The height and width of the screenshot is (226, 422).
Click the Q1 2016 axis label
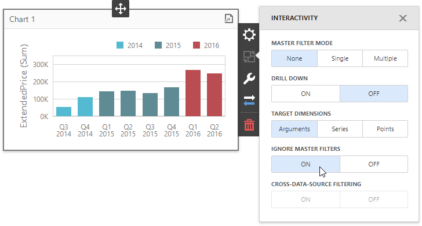click(193, 131)
